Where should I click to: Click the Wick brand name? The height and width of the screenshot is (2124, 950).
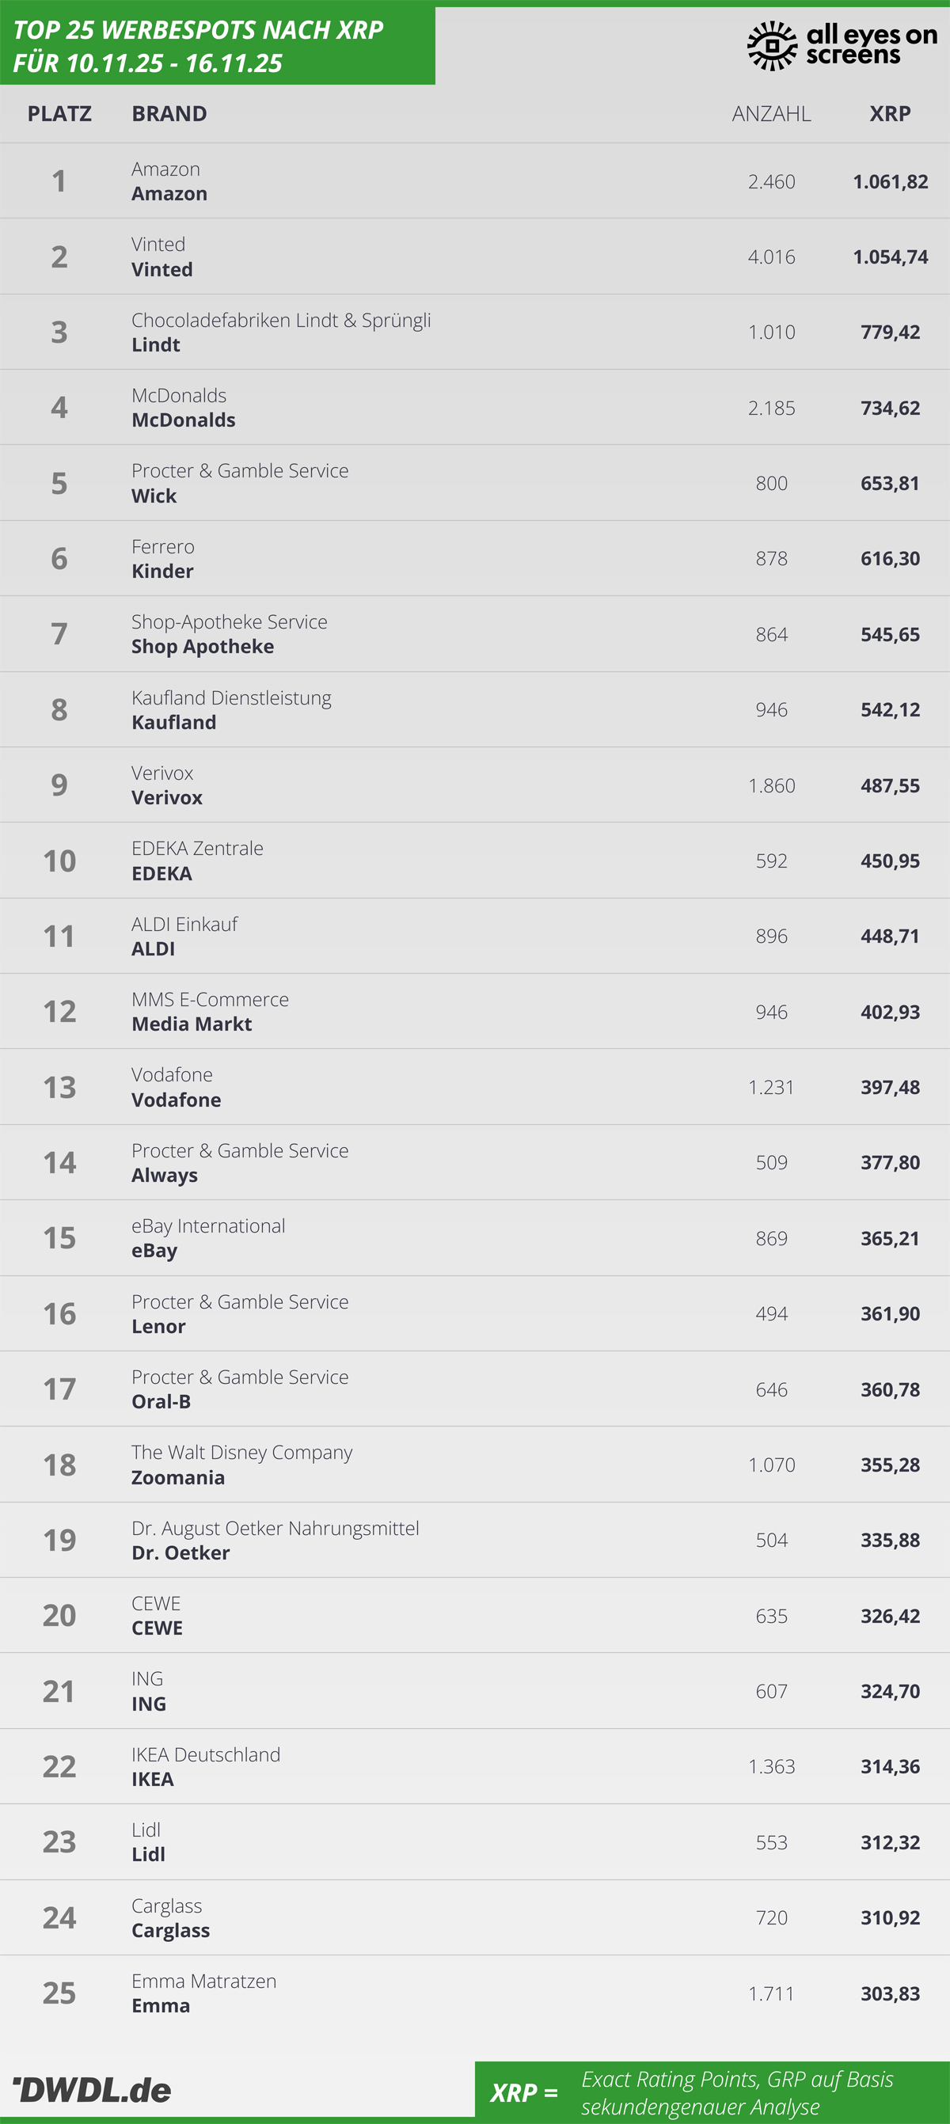[x=154, y=496]
